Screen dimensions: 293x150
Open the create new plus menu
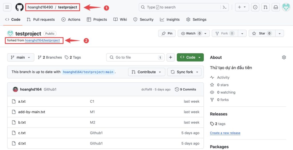242,7
